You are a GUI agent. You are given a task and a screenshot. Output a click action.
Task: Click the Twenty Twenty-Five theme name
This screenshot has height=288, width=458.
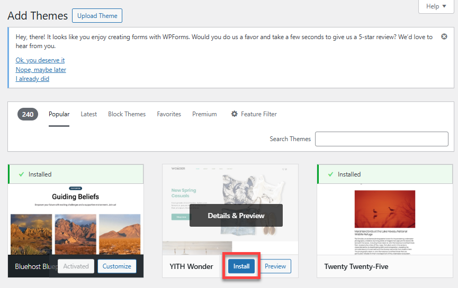(x=356, y=266)
